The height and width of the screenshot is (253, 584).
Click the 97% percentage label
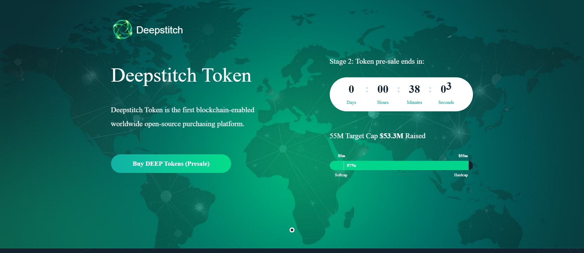[x=351, y=165]
